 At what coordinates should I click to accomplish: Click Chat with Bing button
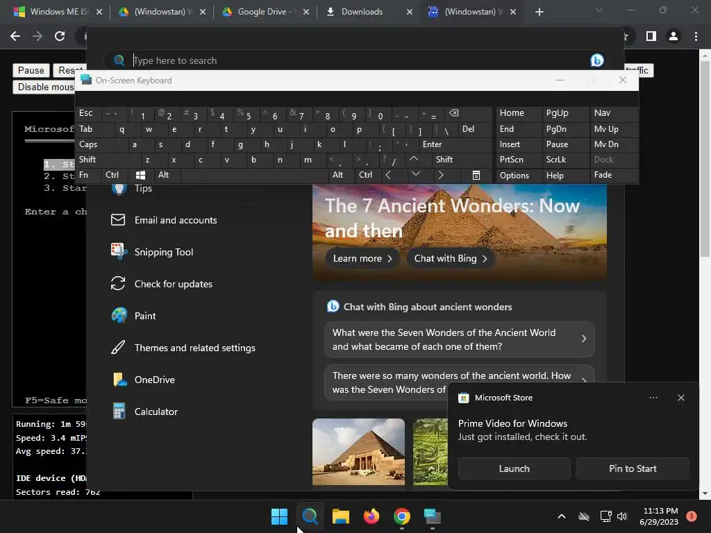pos(450,258)
